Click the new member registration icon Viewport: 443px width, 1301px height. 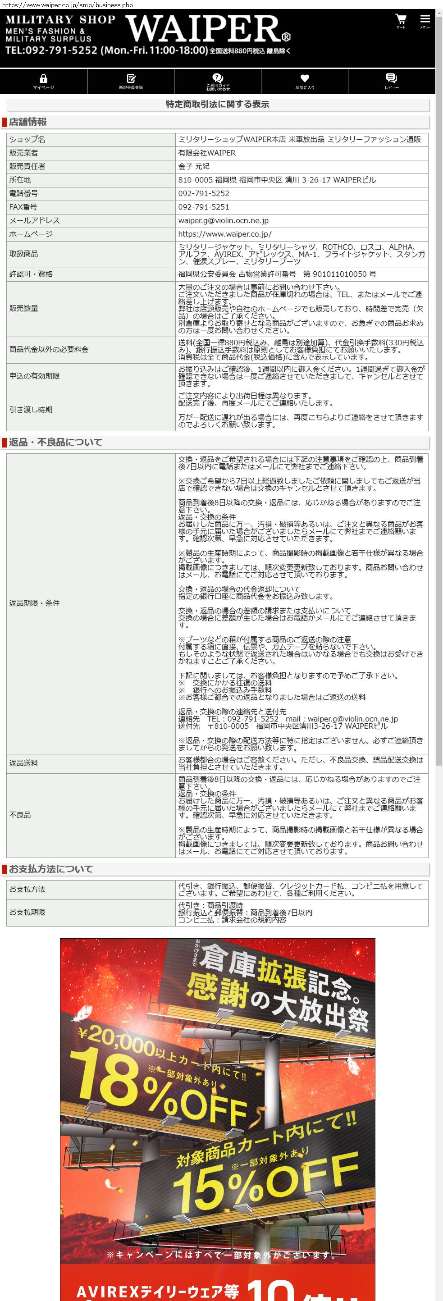tap(131, 81)
